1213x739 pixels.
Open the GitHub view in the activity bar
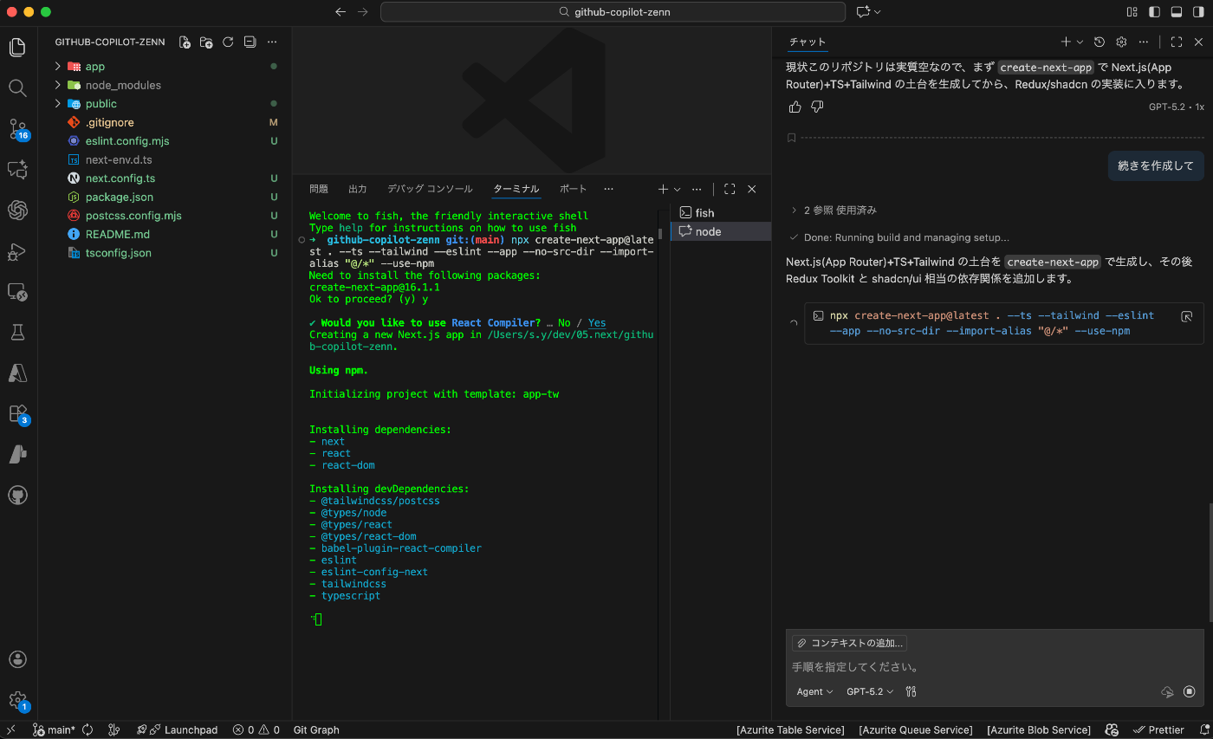[x=18, y=496]
